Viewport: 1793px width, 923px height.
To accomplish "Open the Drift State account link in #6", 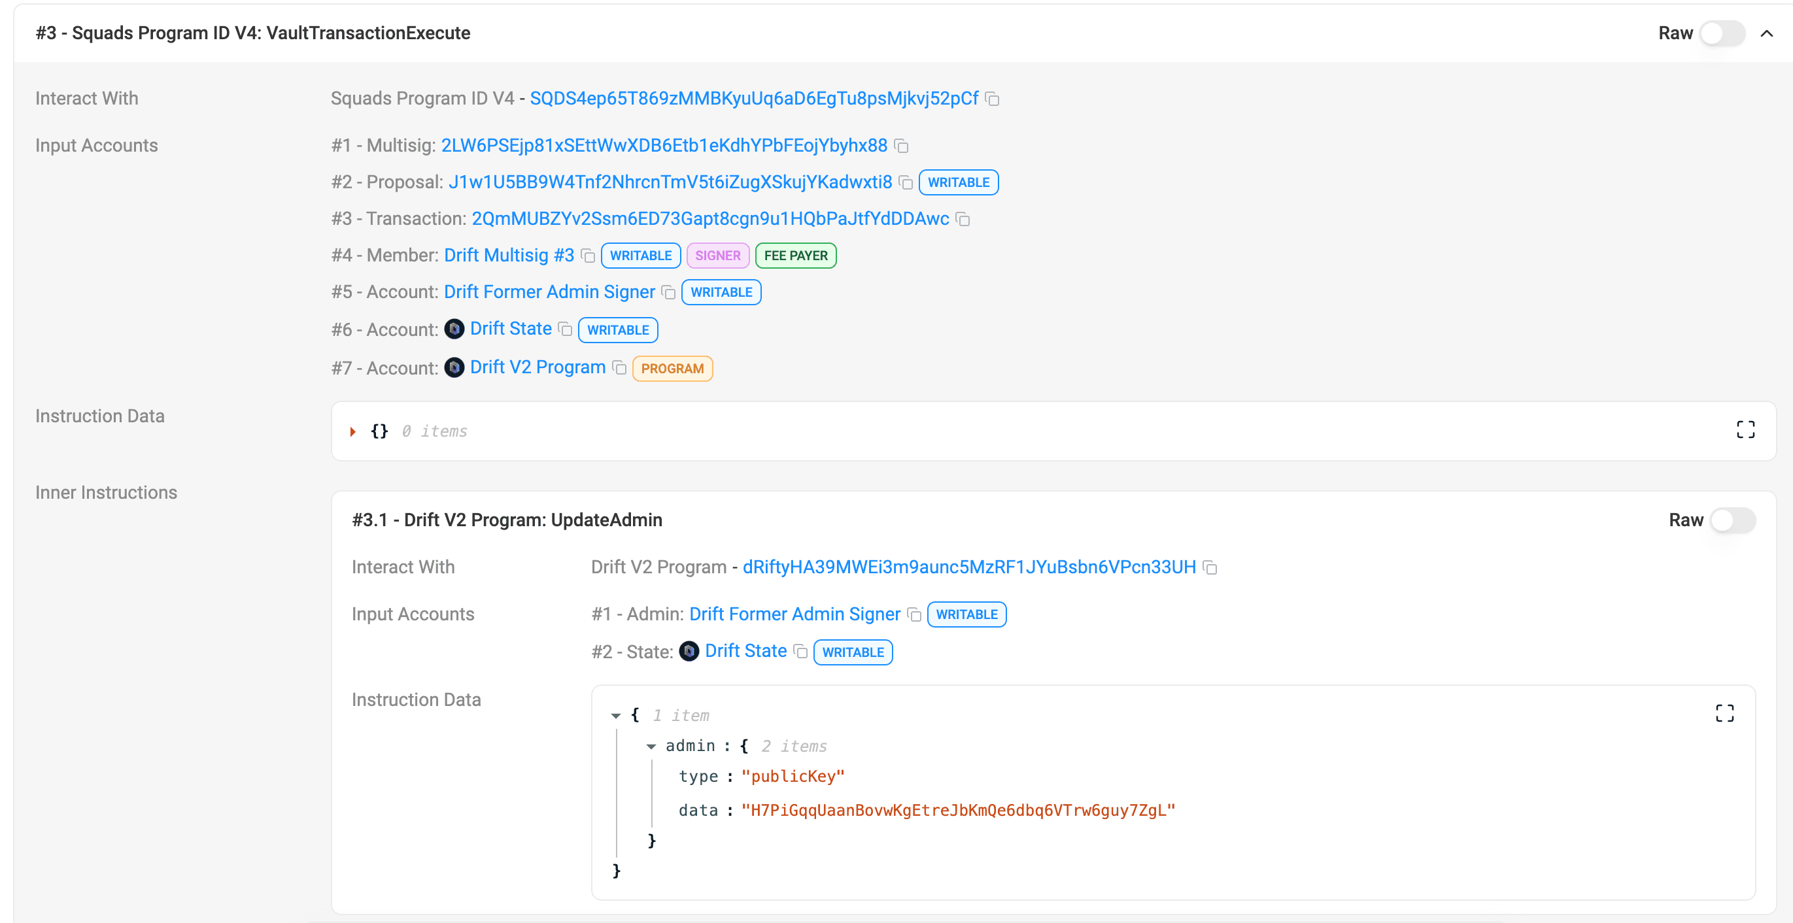I will coord(510,329).
